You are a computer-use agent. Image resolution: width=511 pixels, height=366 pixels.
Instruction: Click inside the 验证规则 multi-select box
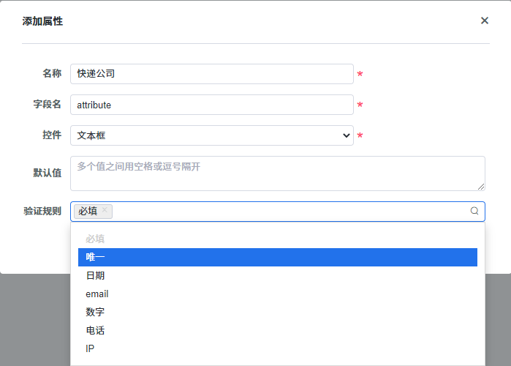(x=292, y=211)
